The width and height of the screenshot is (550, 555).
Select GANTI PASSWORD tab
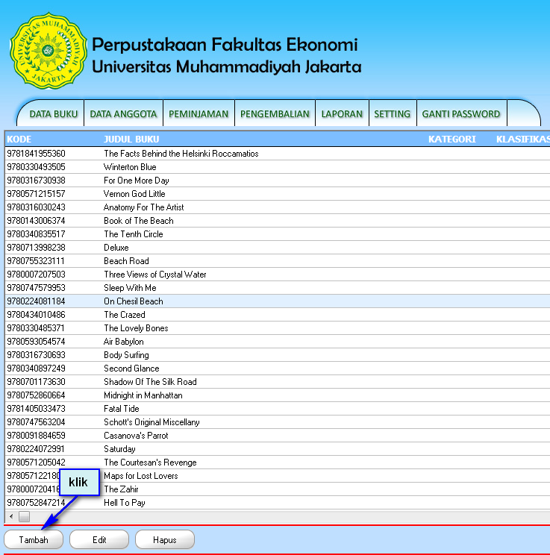(x=461, y=114)
